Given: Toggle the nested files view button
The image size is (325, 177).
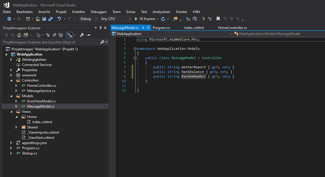Looking at the screenshot, I should (70, 35).
